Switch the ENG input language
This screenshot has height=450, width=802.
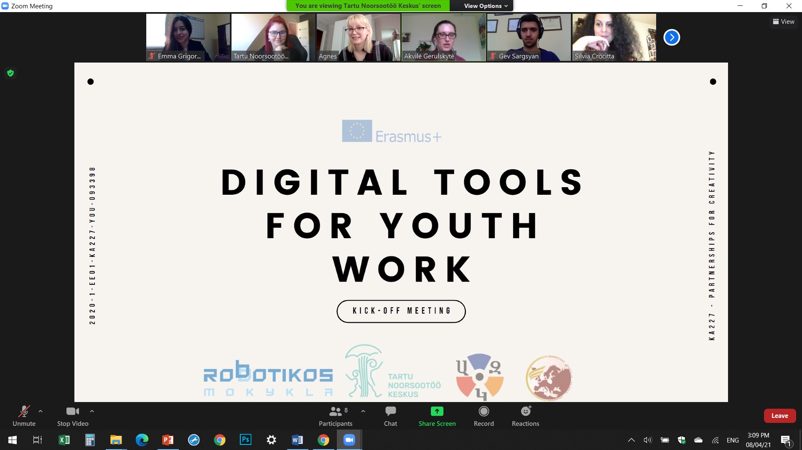[733, 440]
